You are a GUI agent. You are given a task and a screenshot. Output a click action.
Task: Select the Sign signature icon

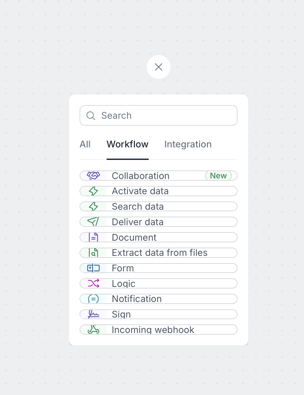pyautogui.click(x=93, y=314)
